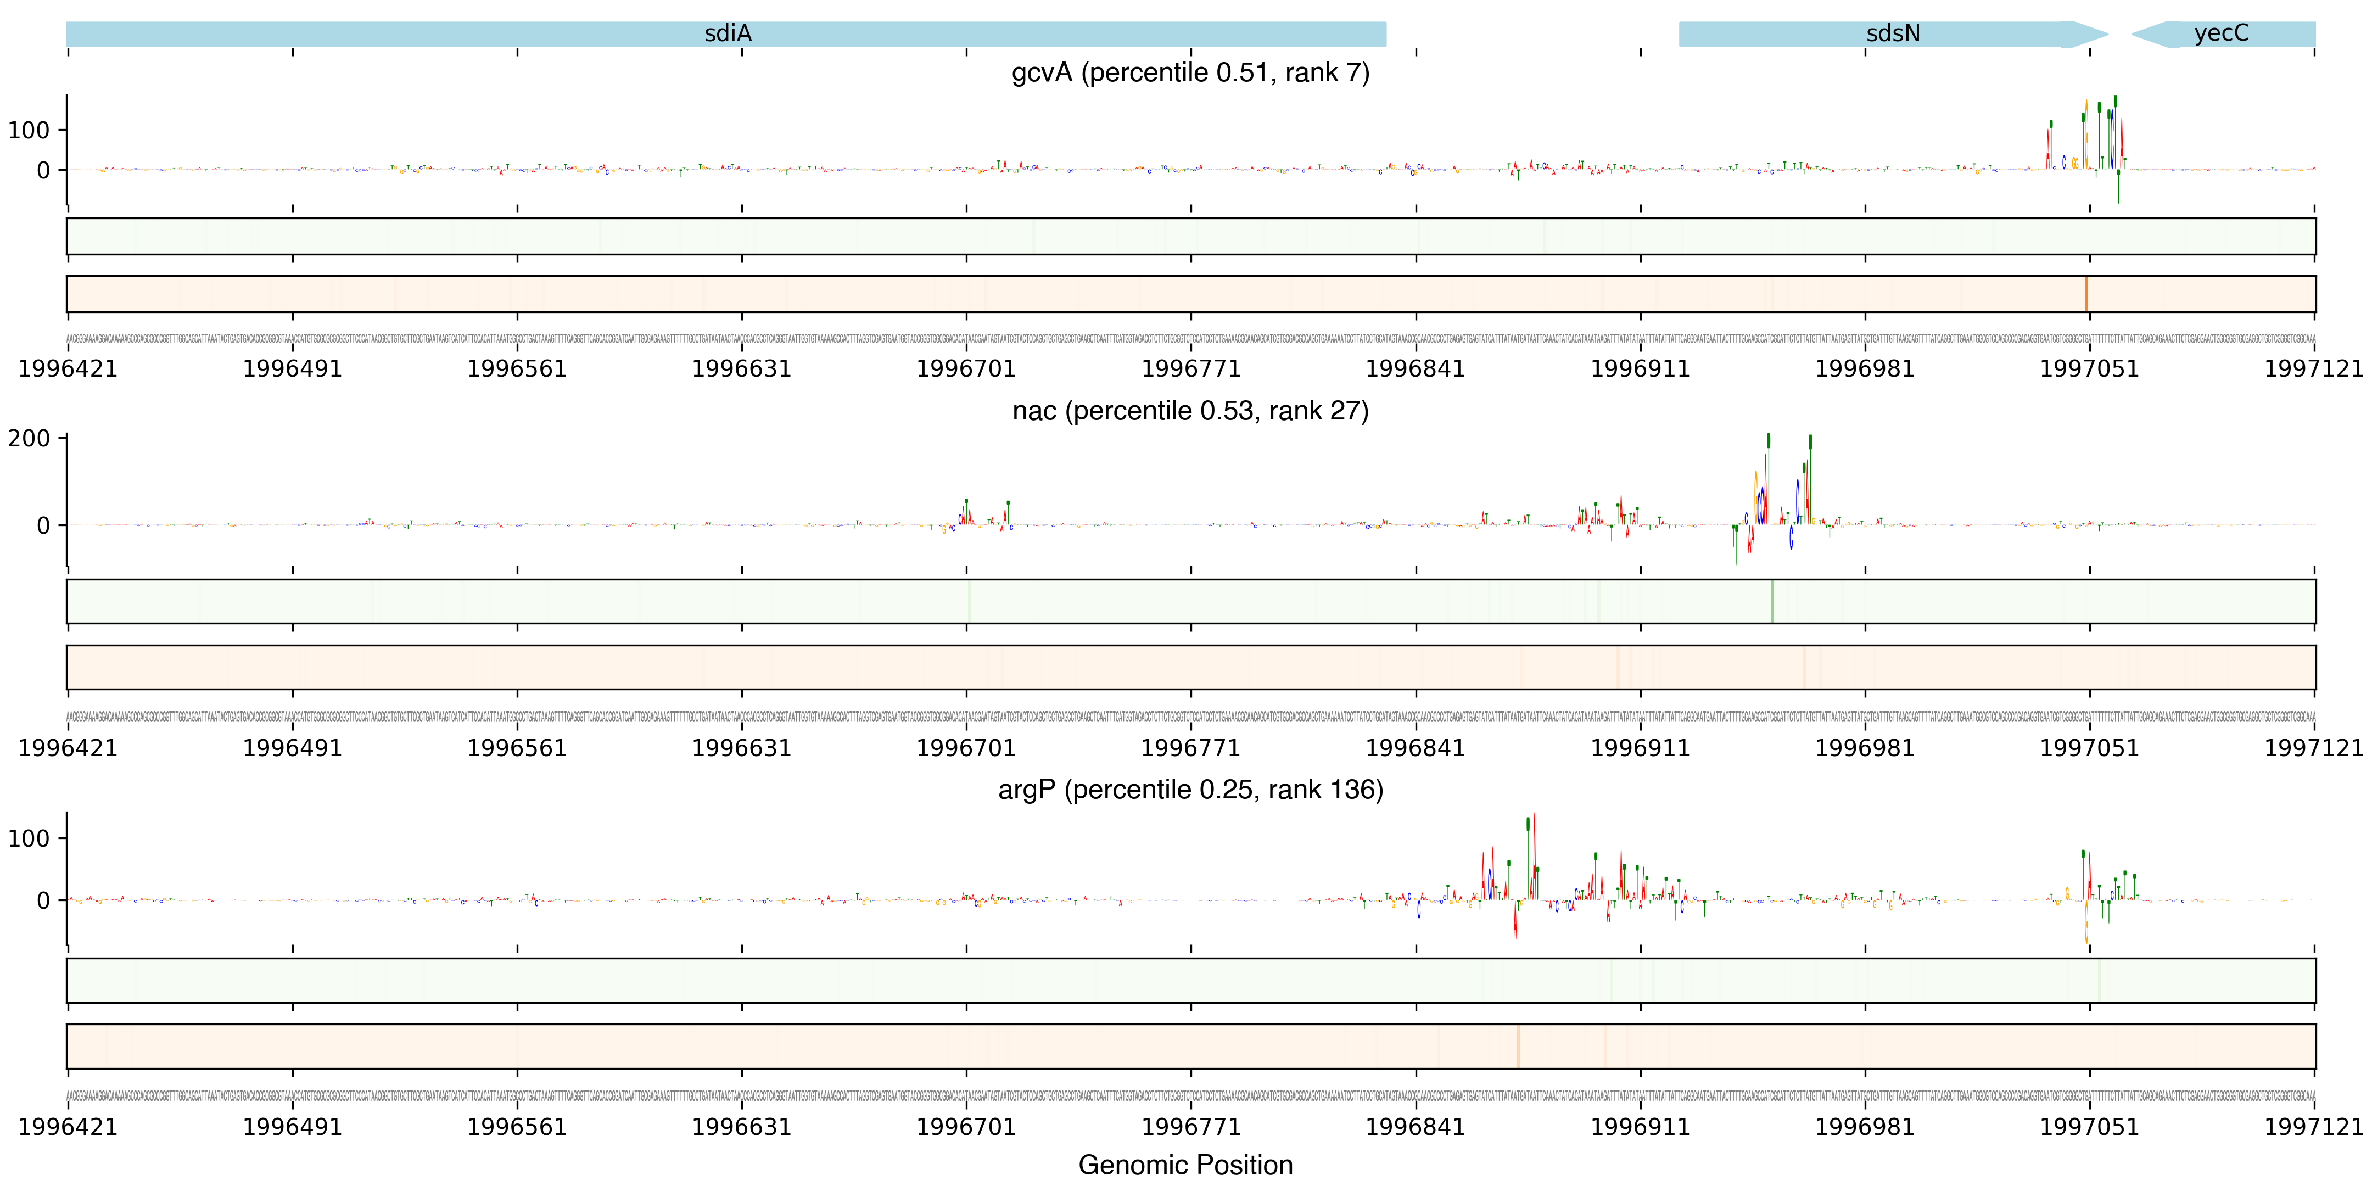Select the yecC gene arrow annotation
2372x1186 pixels.
[x=2221, y=34]
